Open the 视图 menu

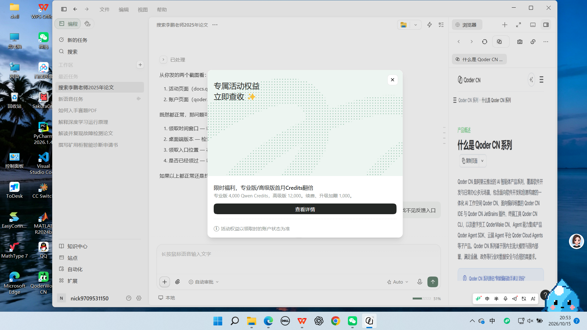pos(143,9)
